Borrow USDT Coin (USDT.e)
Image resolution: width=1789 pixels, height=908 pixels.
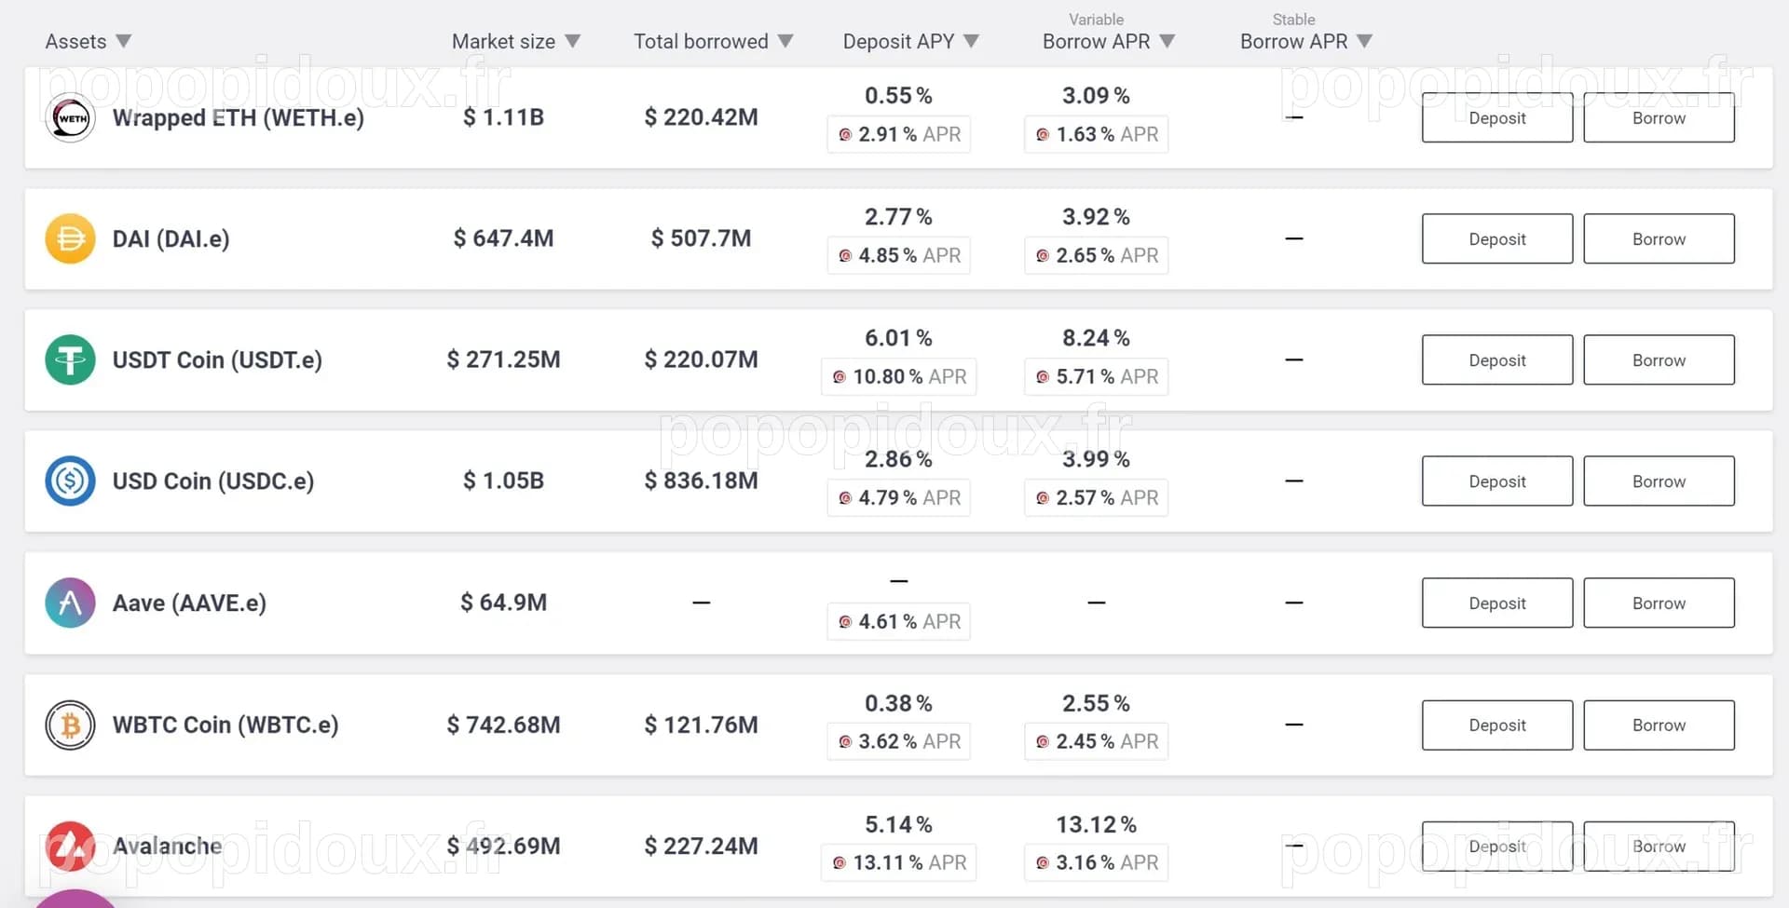pos(1659,359)
